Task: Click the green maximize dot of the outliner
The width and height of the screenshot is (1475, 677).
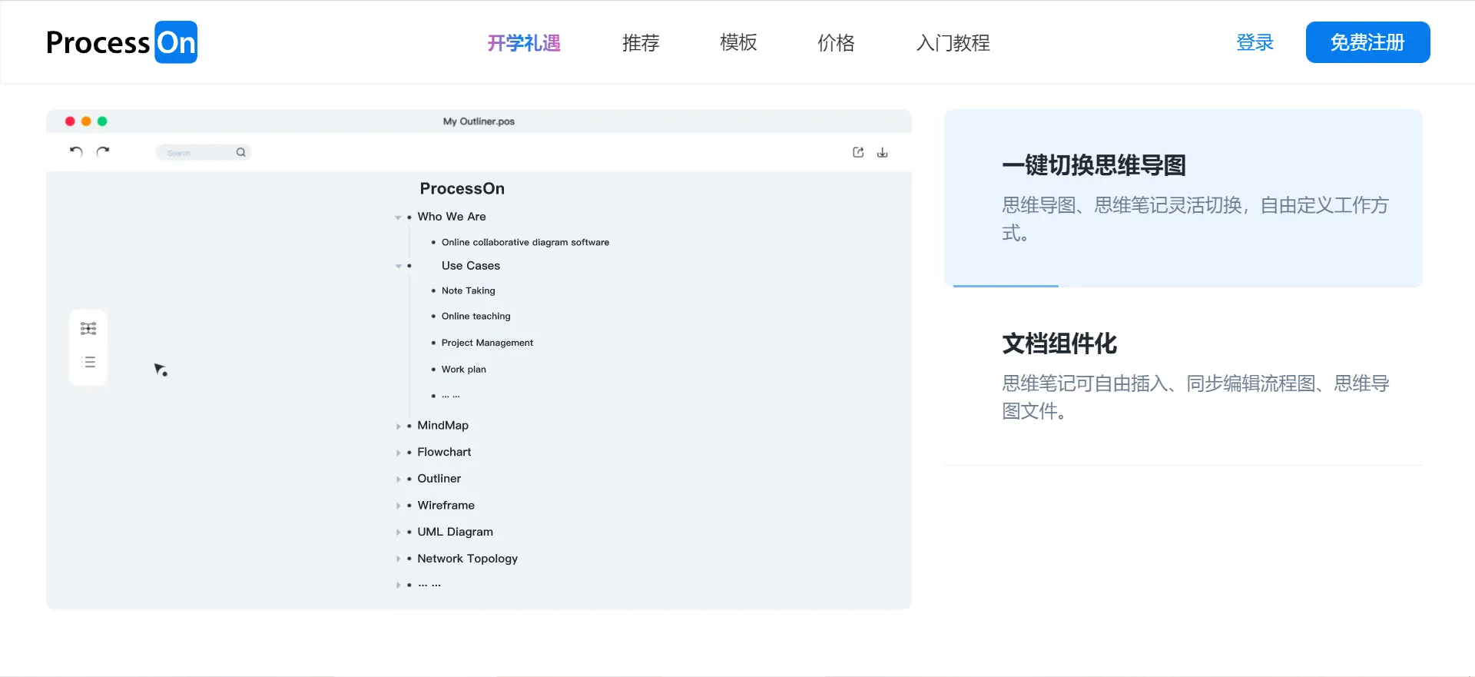Action: click(102, 121)
